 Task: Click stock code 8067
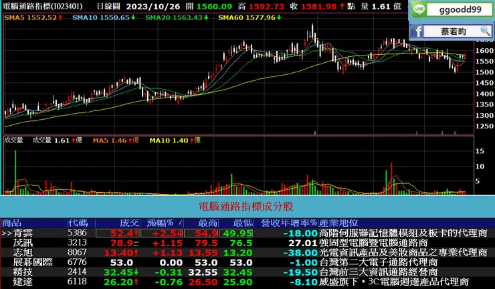pos(77,252)
